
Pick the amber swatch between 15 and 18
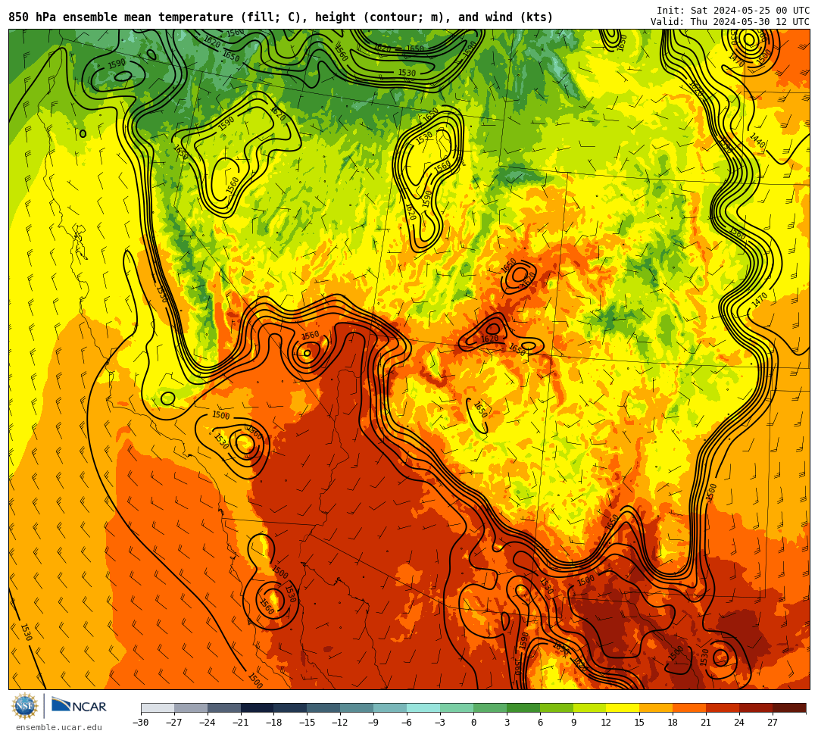pyautogui.click(x=656, y=707)
